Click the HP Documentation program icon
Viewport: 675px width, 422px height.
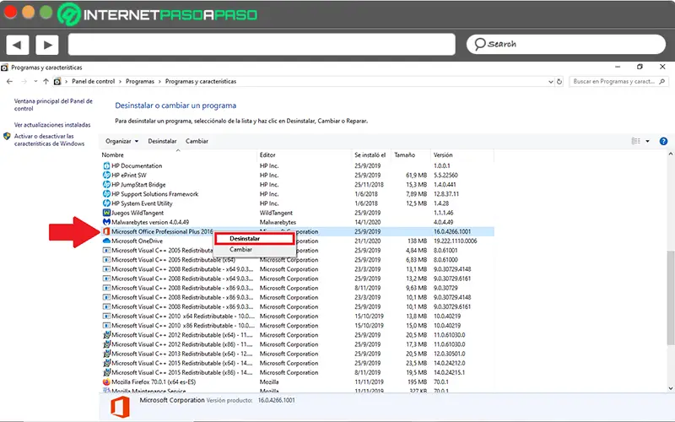click(x=106, y=165)
